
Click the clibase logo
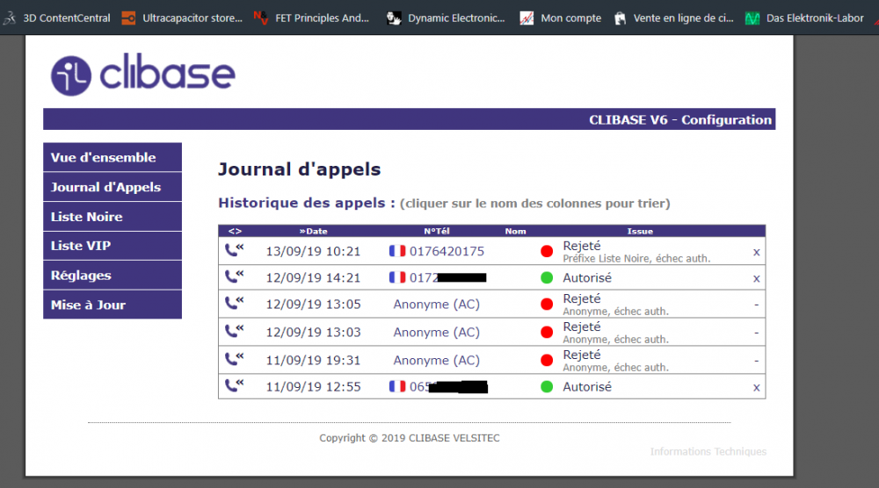pyautogui.click(x=143, y=75)
